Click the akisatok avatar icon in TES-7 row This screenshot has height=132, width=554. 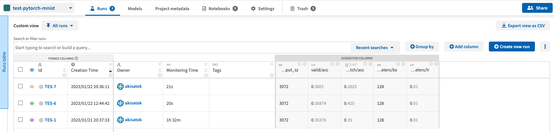[x=120, y=86]
